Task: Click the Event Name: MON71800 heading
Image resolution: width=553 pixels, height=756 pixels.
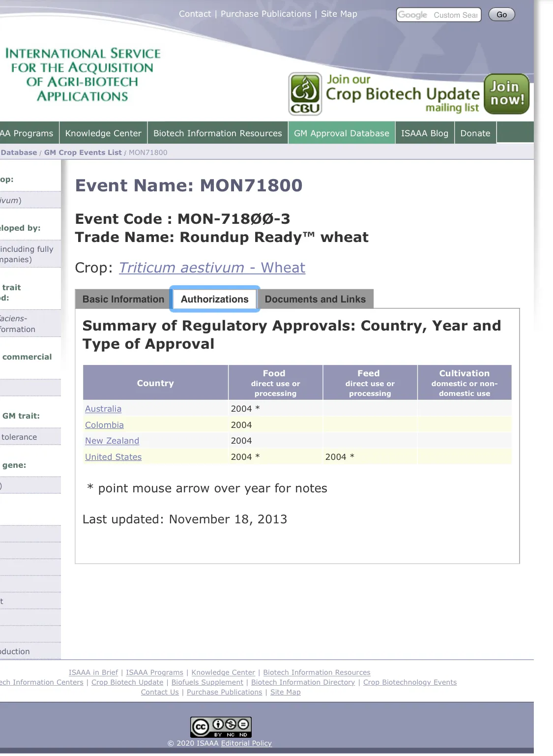Action: (x=189, y=185)
